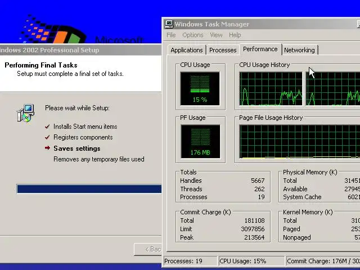The height and width of the screenshot is (270, 360).
Task: Click the status bar Commit Charge entry
Action: [x=323, y=261]
